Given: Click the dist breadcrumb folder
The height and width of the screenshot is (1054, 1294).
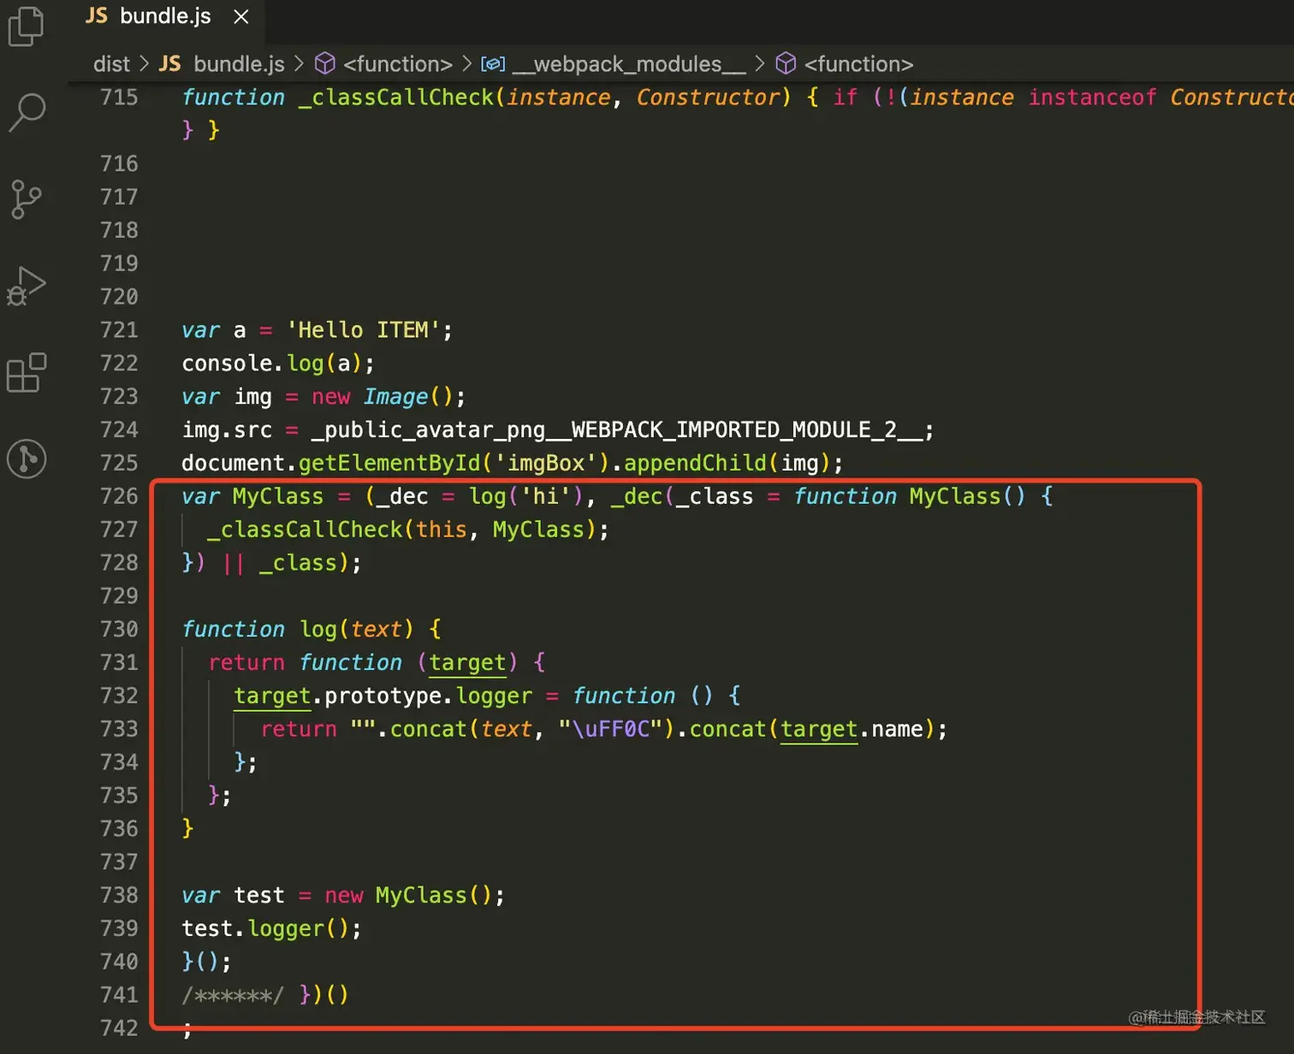Looking at the screenshot, I should pyautogui.click(x=111, y=64).
